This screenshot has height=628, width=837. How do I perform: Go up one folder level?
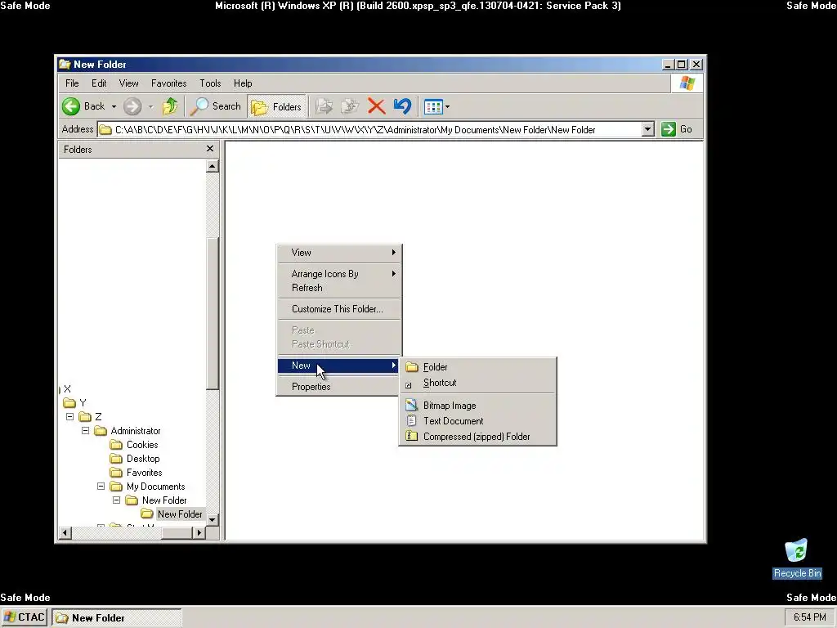pyautogui.click(x=170, y=106)
